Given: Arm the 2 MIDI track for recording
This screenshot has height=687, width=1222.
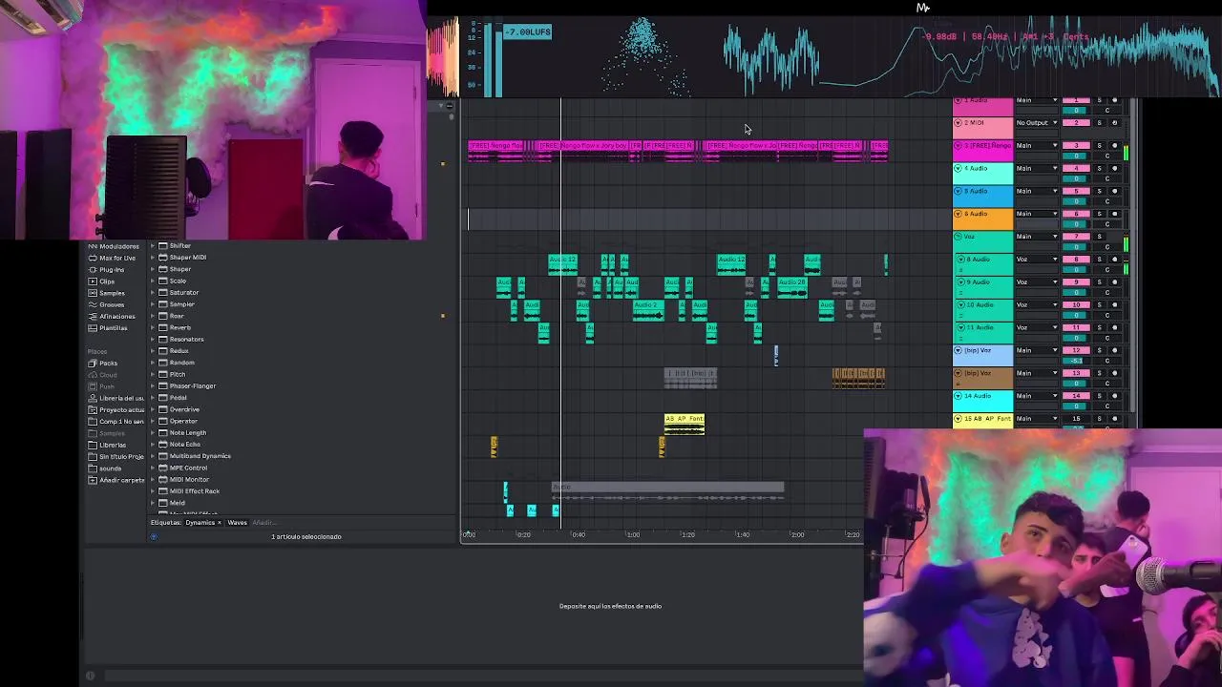Looking at the screenshot, I should 1114,122.
